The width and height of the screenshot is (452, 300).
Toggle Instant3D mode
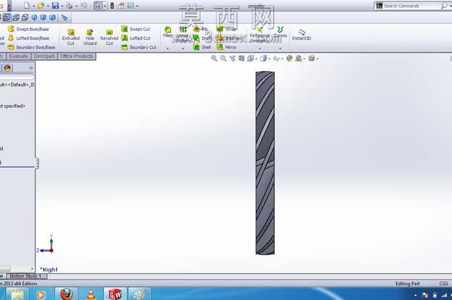tap(302, 35)
